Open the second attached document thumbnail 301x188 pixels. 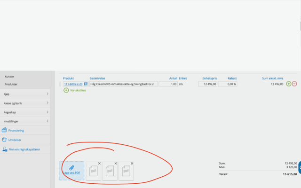tap(110, 171)
